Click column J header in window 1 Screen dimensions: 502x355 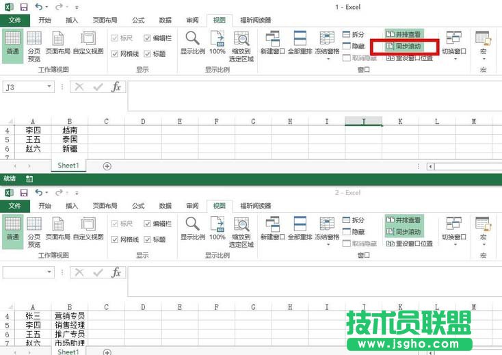click(x=363, y=121)
